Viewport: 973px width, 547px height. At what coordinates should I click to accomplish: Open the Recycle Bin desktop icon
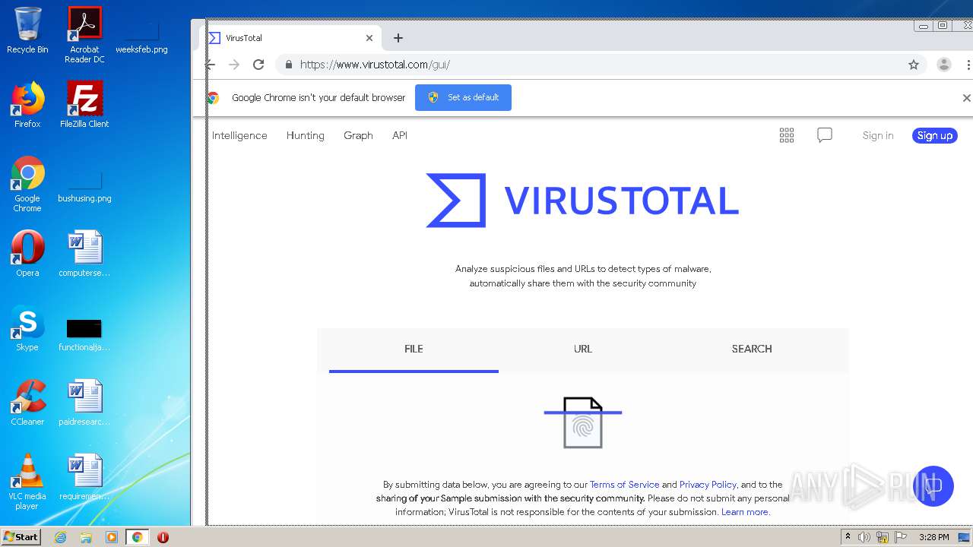coord(27,30)
